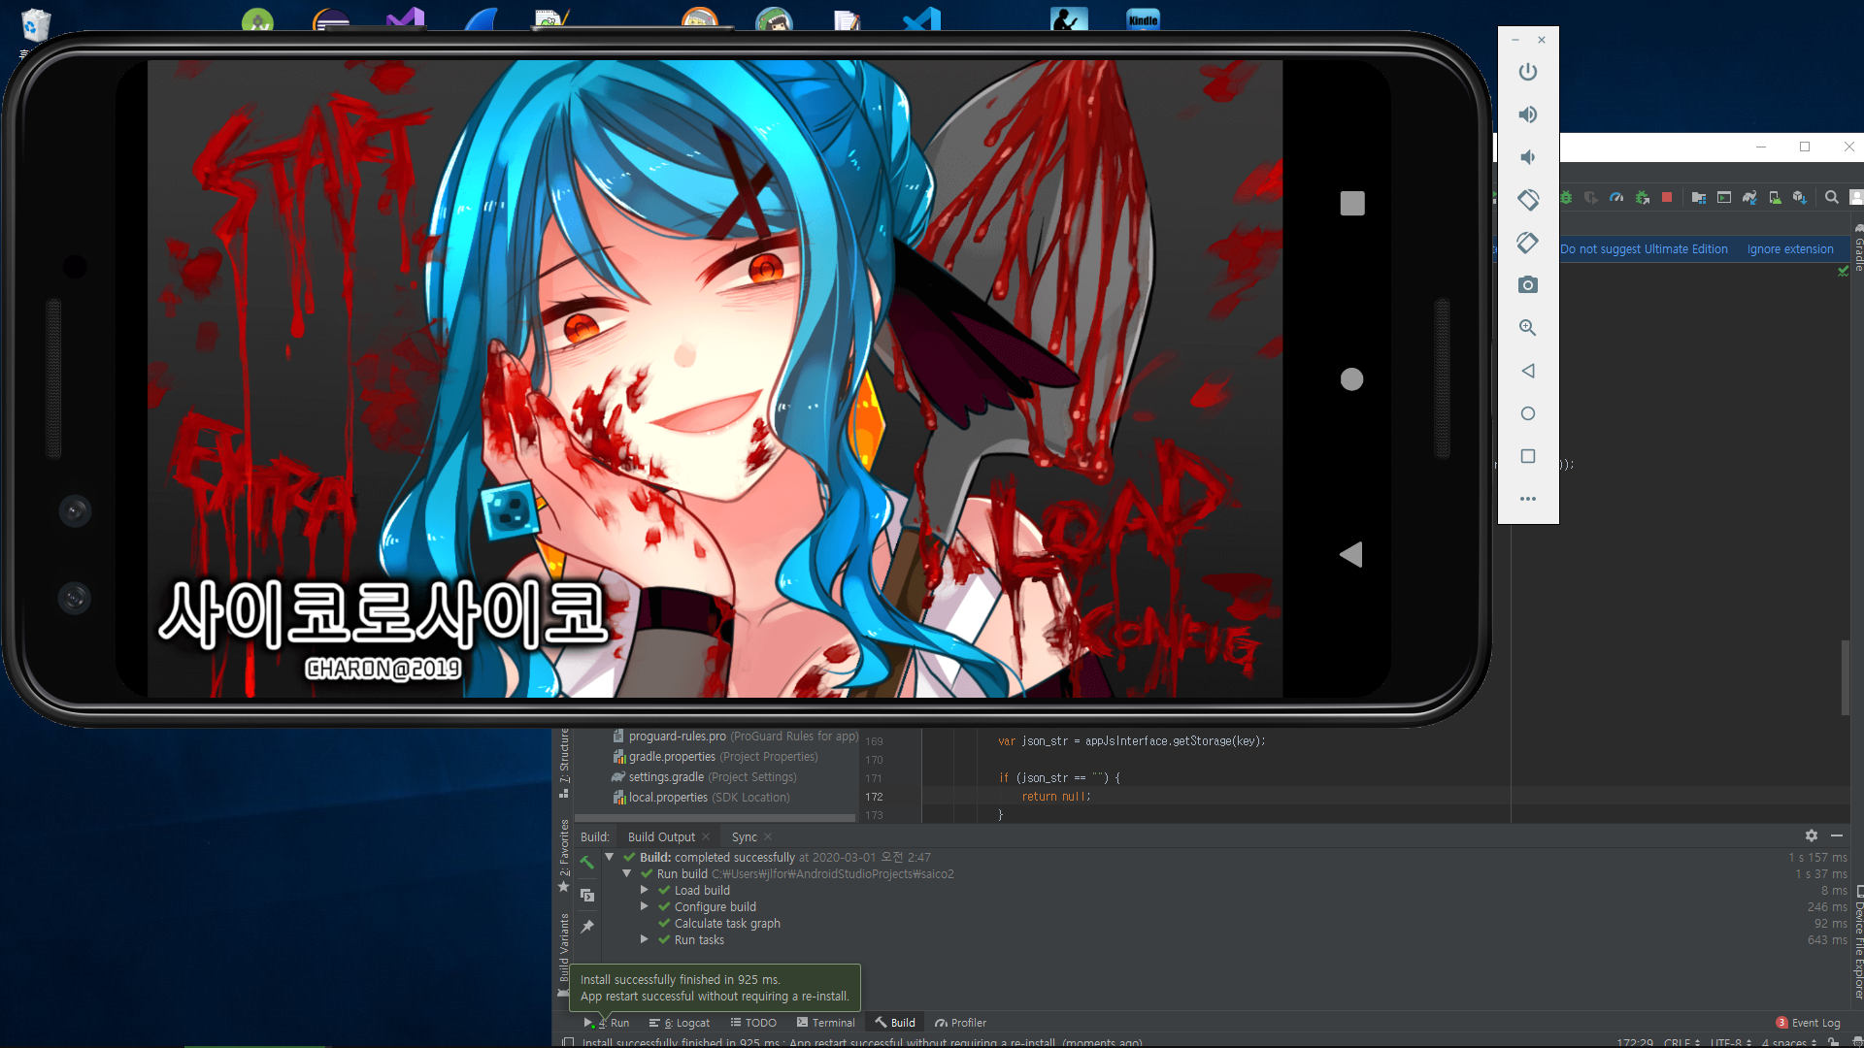This screenshot has width=1864, height=1048.
Task: Toggle the build view hammer icon
Action: coord(587,862)
